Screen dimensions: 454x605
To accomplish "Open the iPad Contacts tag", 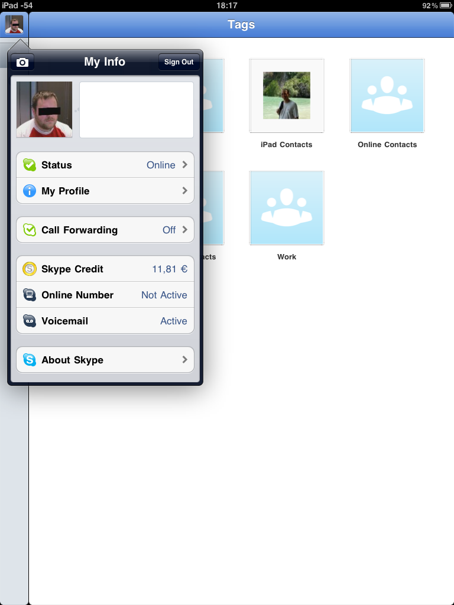I will pyautogui.click(x=287, y=96).
